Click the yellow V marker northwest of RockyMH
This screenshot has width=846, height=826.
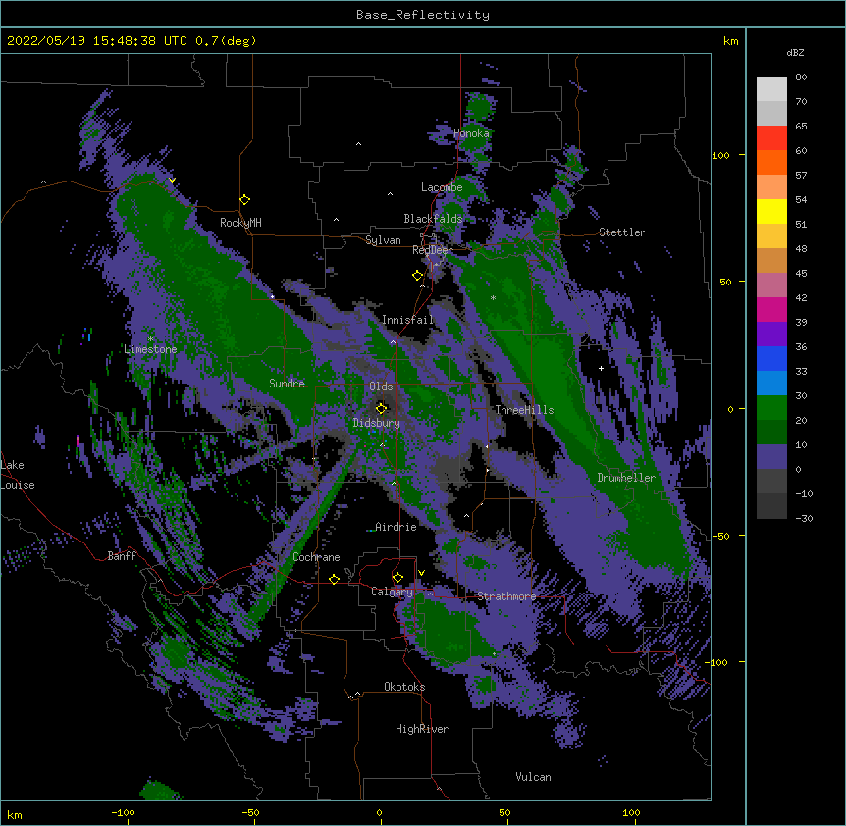172,181
